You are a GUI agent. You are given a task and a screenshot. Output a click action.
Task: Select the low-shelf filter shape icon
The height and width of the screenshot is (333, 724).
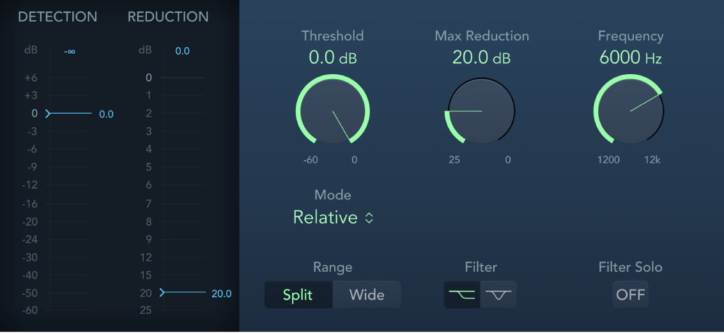(x=462, y=295)
